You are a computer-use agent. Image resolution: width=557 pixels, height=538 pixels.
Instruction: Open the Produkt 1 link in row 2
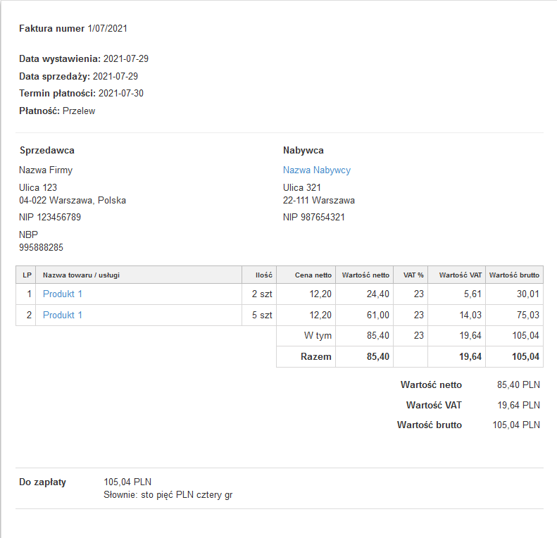63,315
